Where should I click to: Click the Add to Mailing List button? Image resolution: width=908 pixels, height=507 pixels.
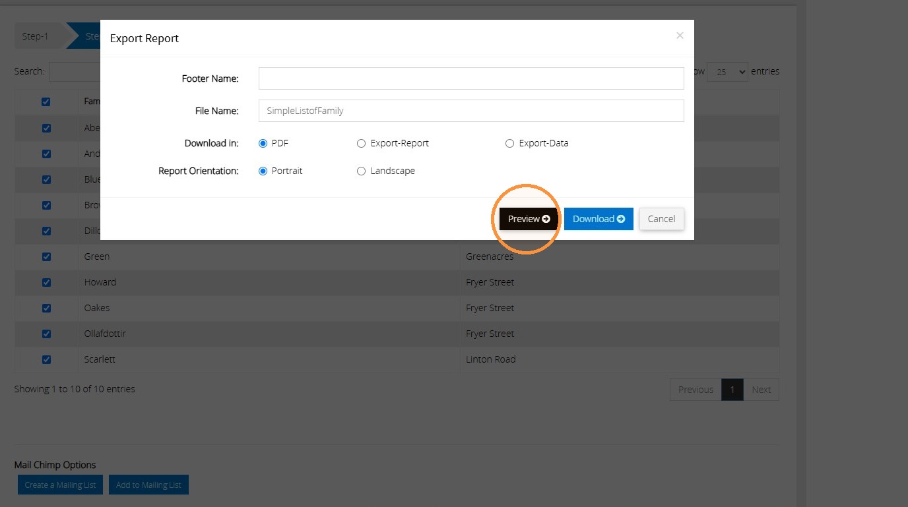(148, 485)
